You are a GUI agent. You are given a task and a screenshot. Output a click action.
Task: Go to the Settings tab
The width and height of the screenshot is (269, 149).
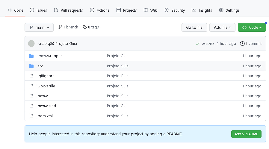pyautogui.click(x=229, y=10)
